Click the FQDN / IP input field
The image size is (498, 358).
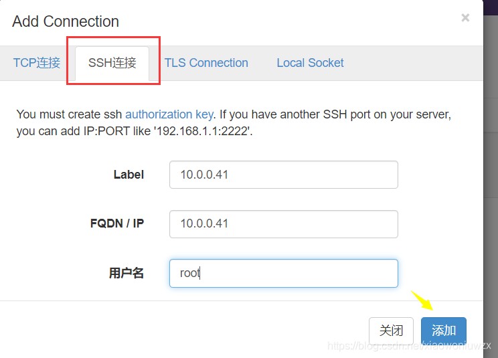click(x=283, y=223)
